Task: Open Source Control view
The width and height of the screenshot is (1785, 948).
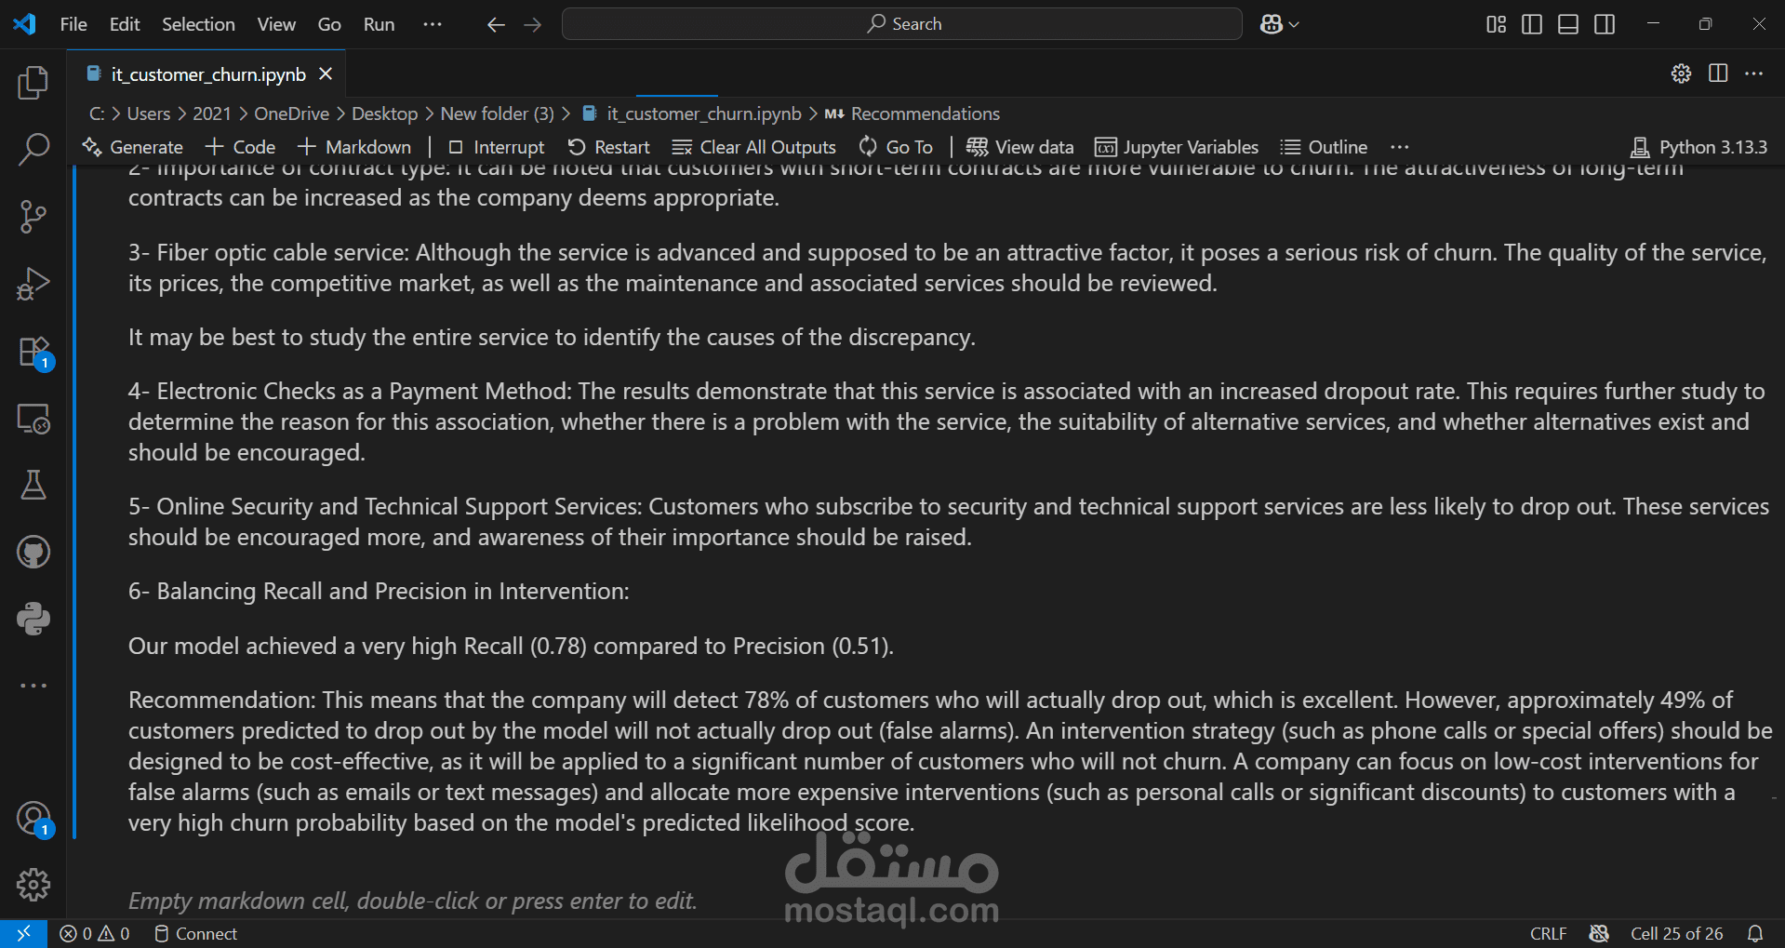Action: pos(33,217)
